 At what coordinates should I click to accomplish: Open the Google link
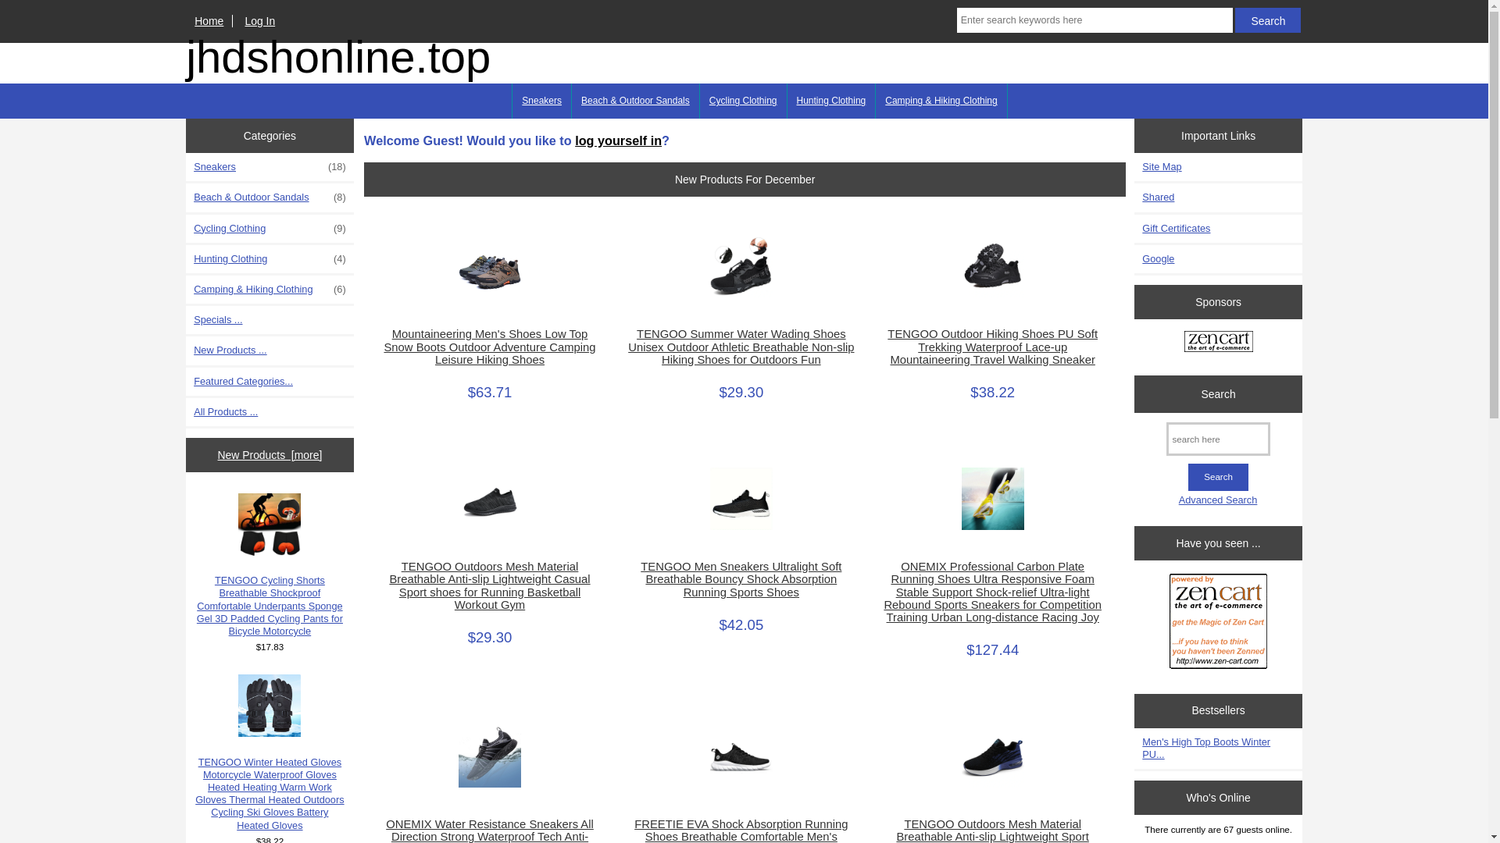[1158, 259]
